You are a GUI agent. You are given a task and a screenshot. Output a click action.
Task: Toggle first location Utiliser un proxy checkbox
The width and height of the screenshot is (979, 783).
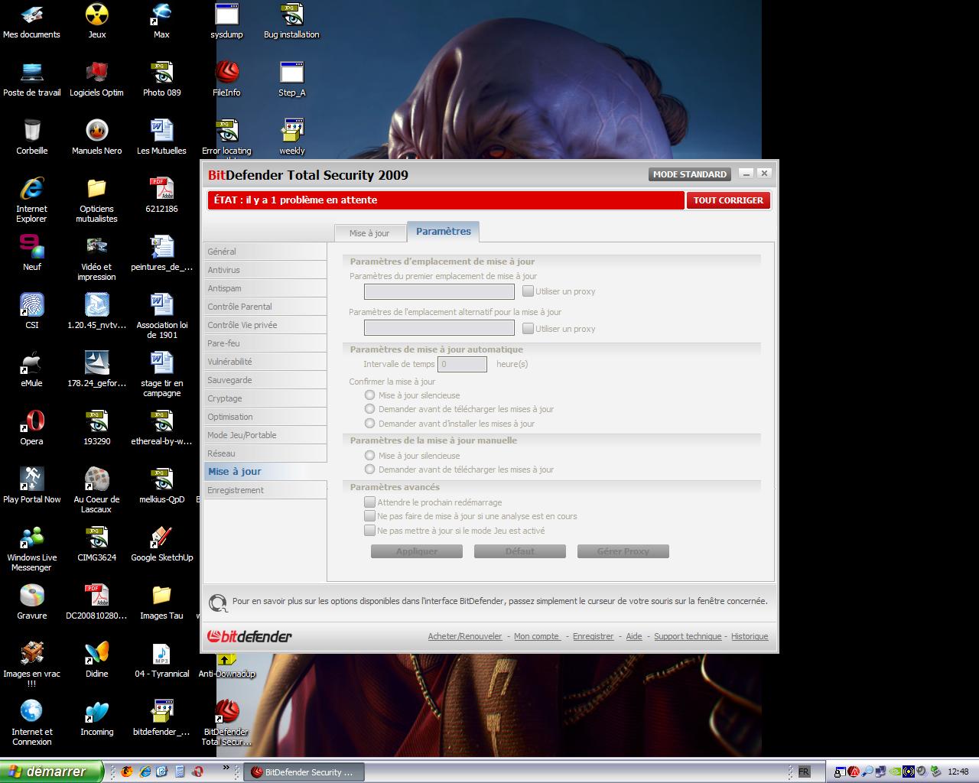coord(528,291)
